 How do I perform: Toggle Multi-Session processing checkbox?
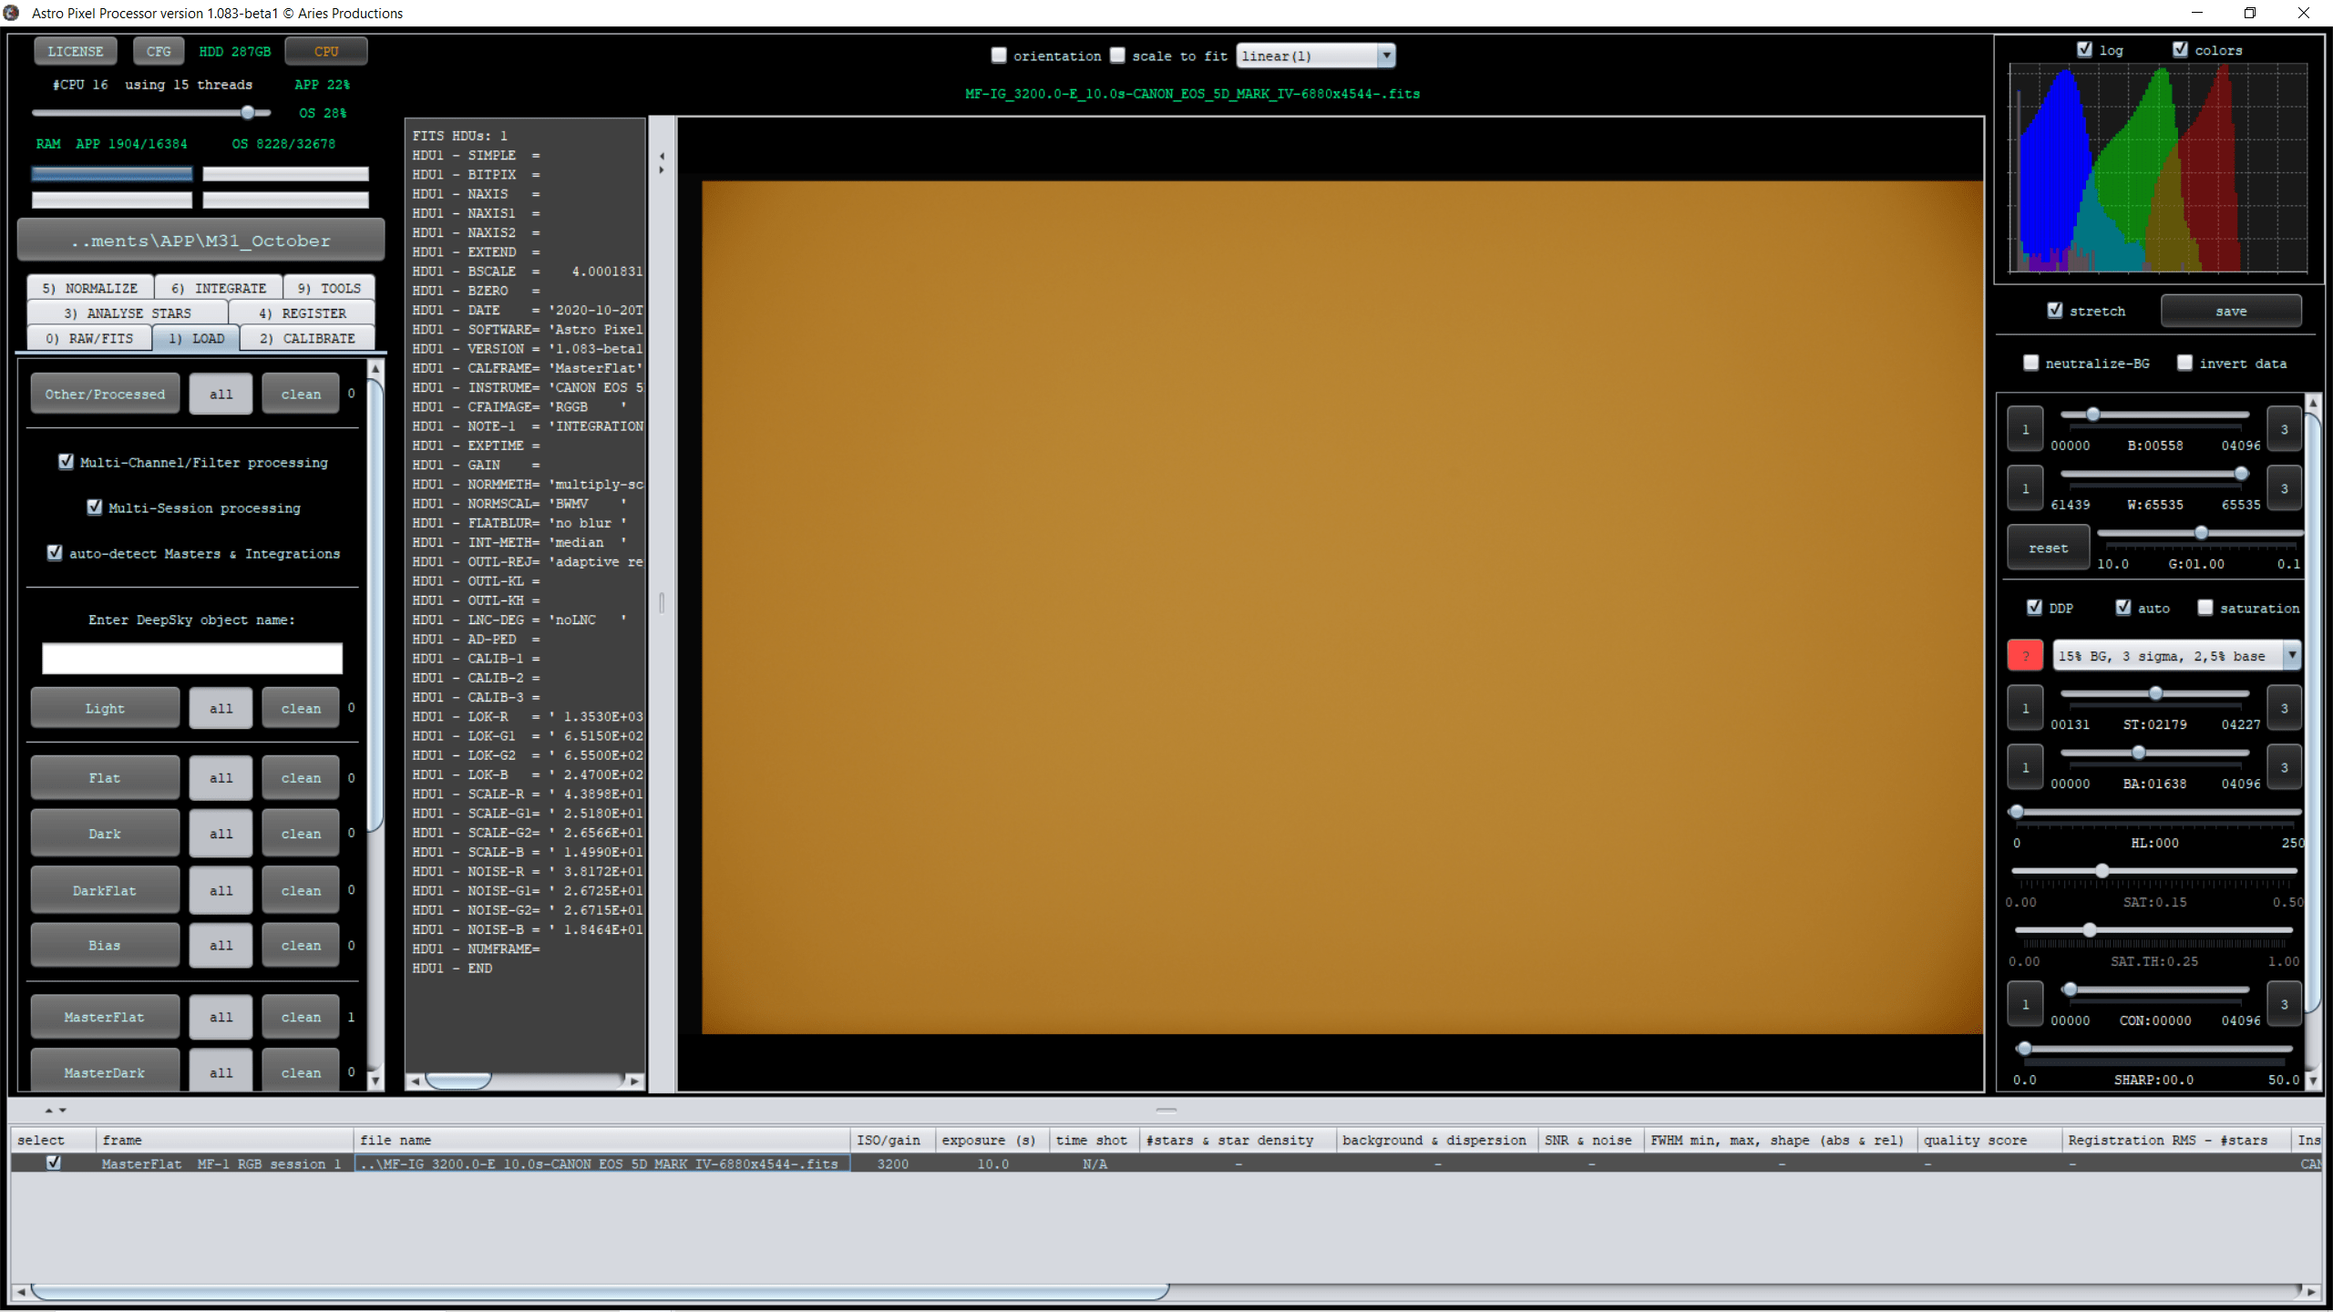tap(95, 507)
